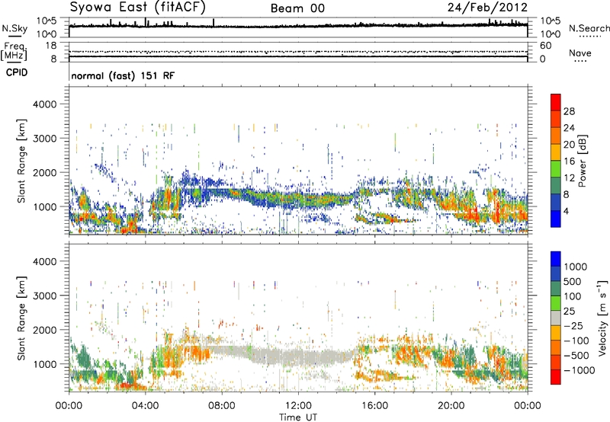Click the '60' Nave axis tick label

click(545, 46)
